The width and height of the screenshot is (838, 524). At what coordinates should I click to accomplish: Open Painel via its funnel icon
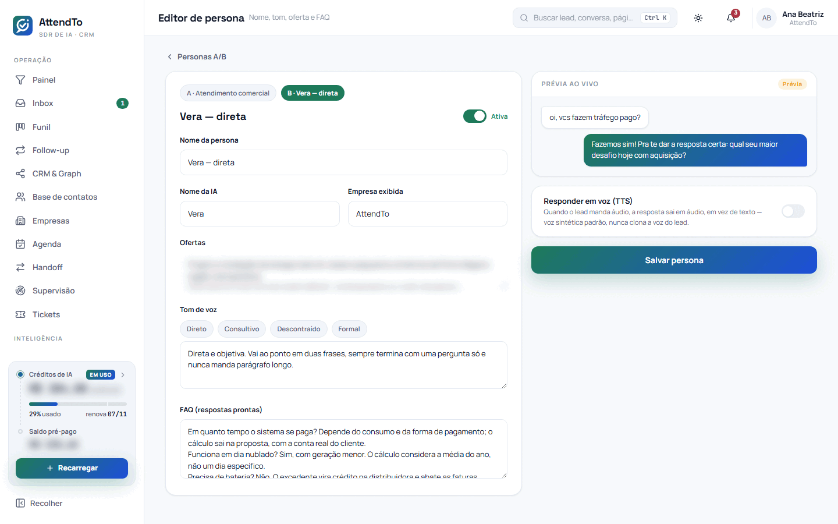[20, 80]
